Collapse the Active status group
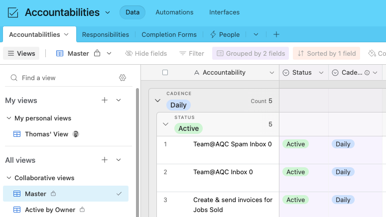386x217 pixels. pos(166,124)
